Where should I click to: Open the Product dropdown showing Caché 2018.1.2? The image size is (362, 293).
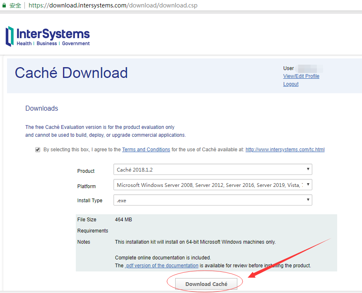tap(212, 170)
